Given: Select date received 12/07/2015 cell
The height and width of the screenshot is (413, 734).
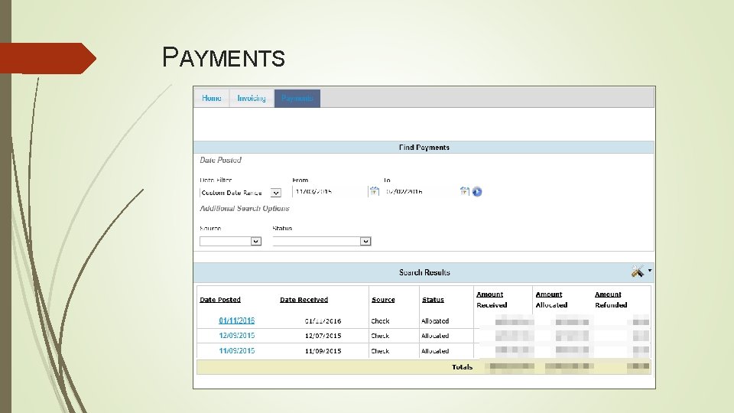Looking at the screenshot, I should tap(323, 336).
